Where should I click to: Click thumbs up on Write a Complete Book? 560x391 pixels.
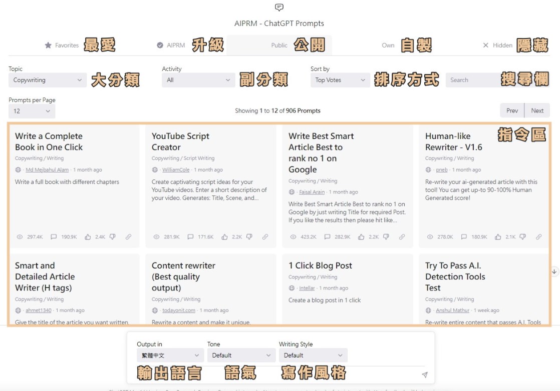[x=88, y=237]
